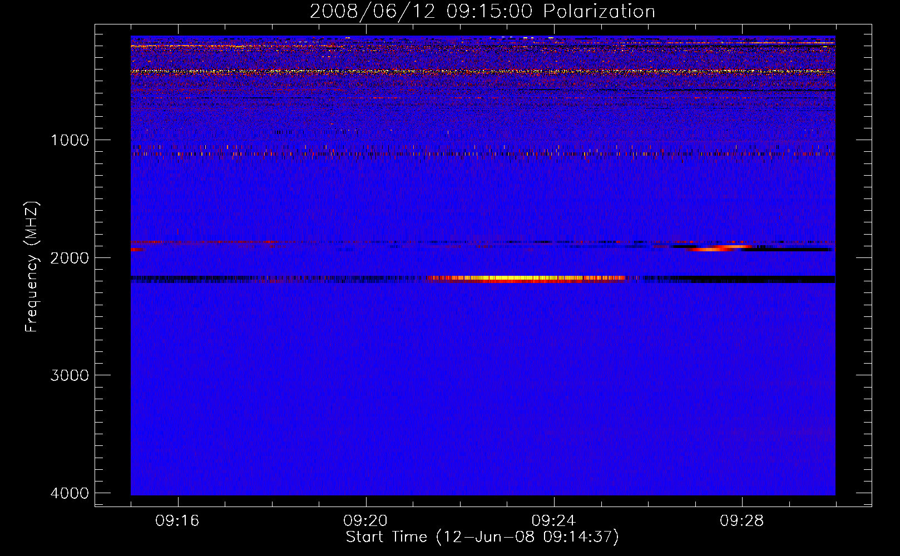
Task: Click the 09:28 time tick label
Action: (x=741, y=521)
